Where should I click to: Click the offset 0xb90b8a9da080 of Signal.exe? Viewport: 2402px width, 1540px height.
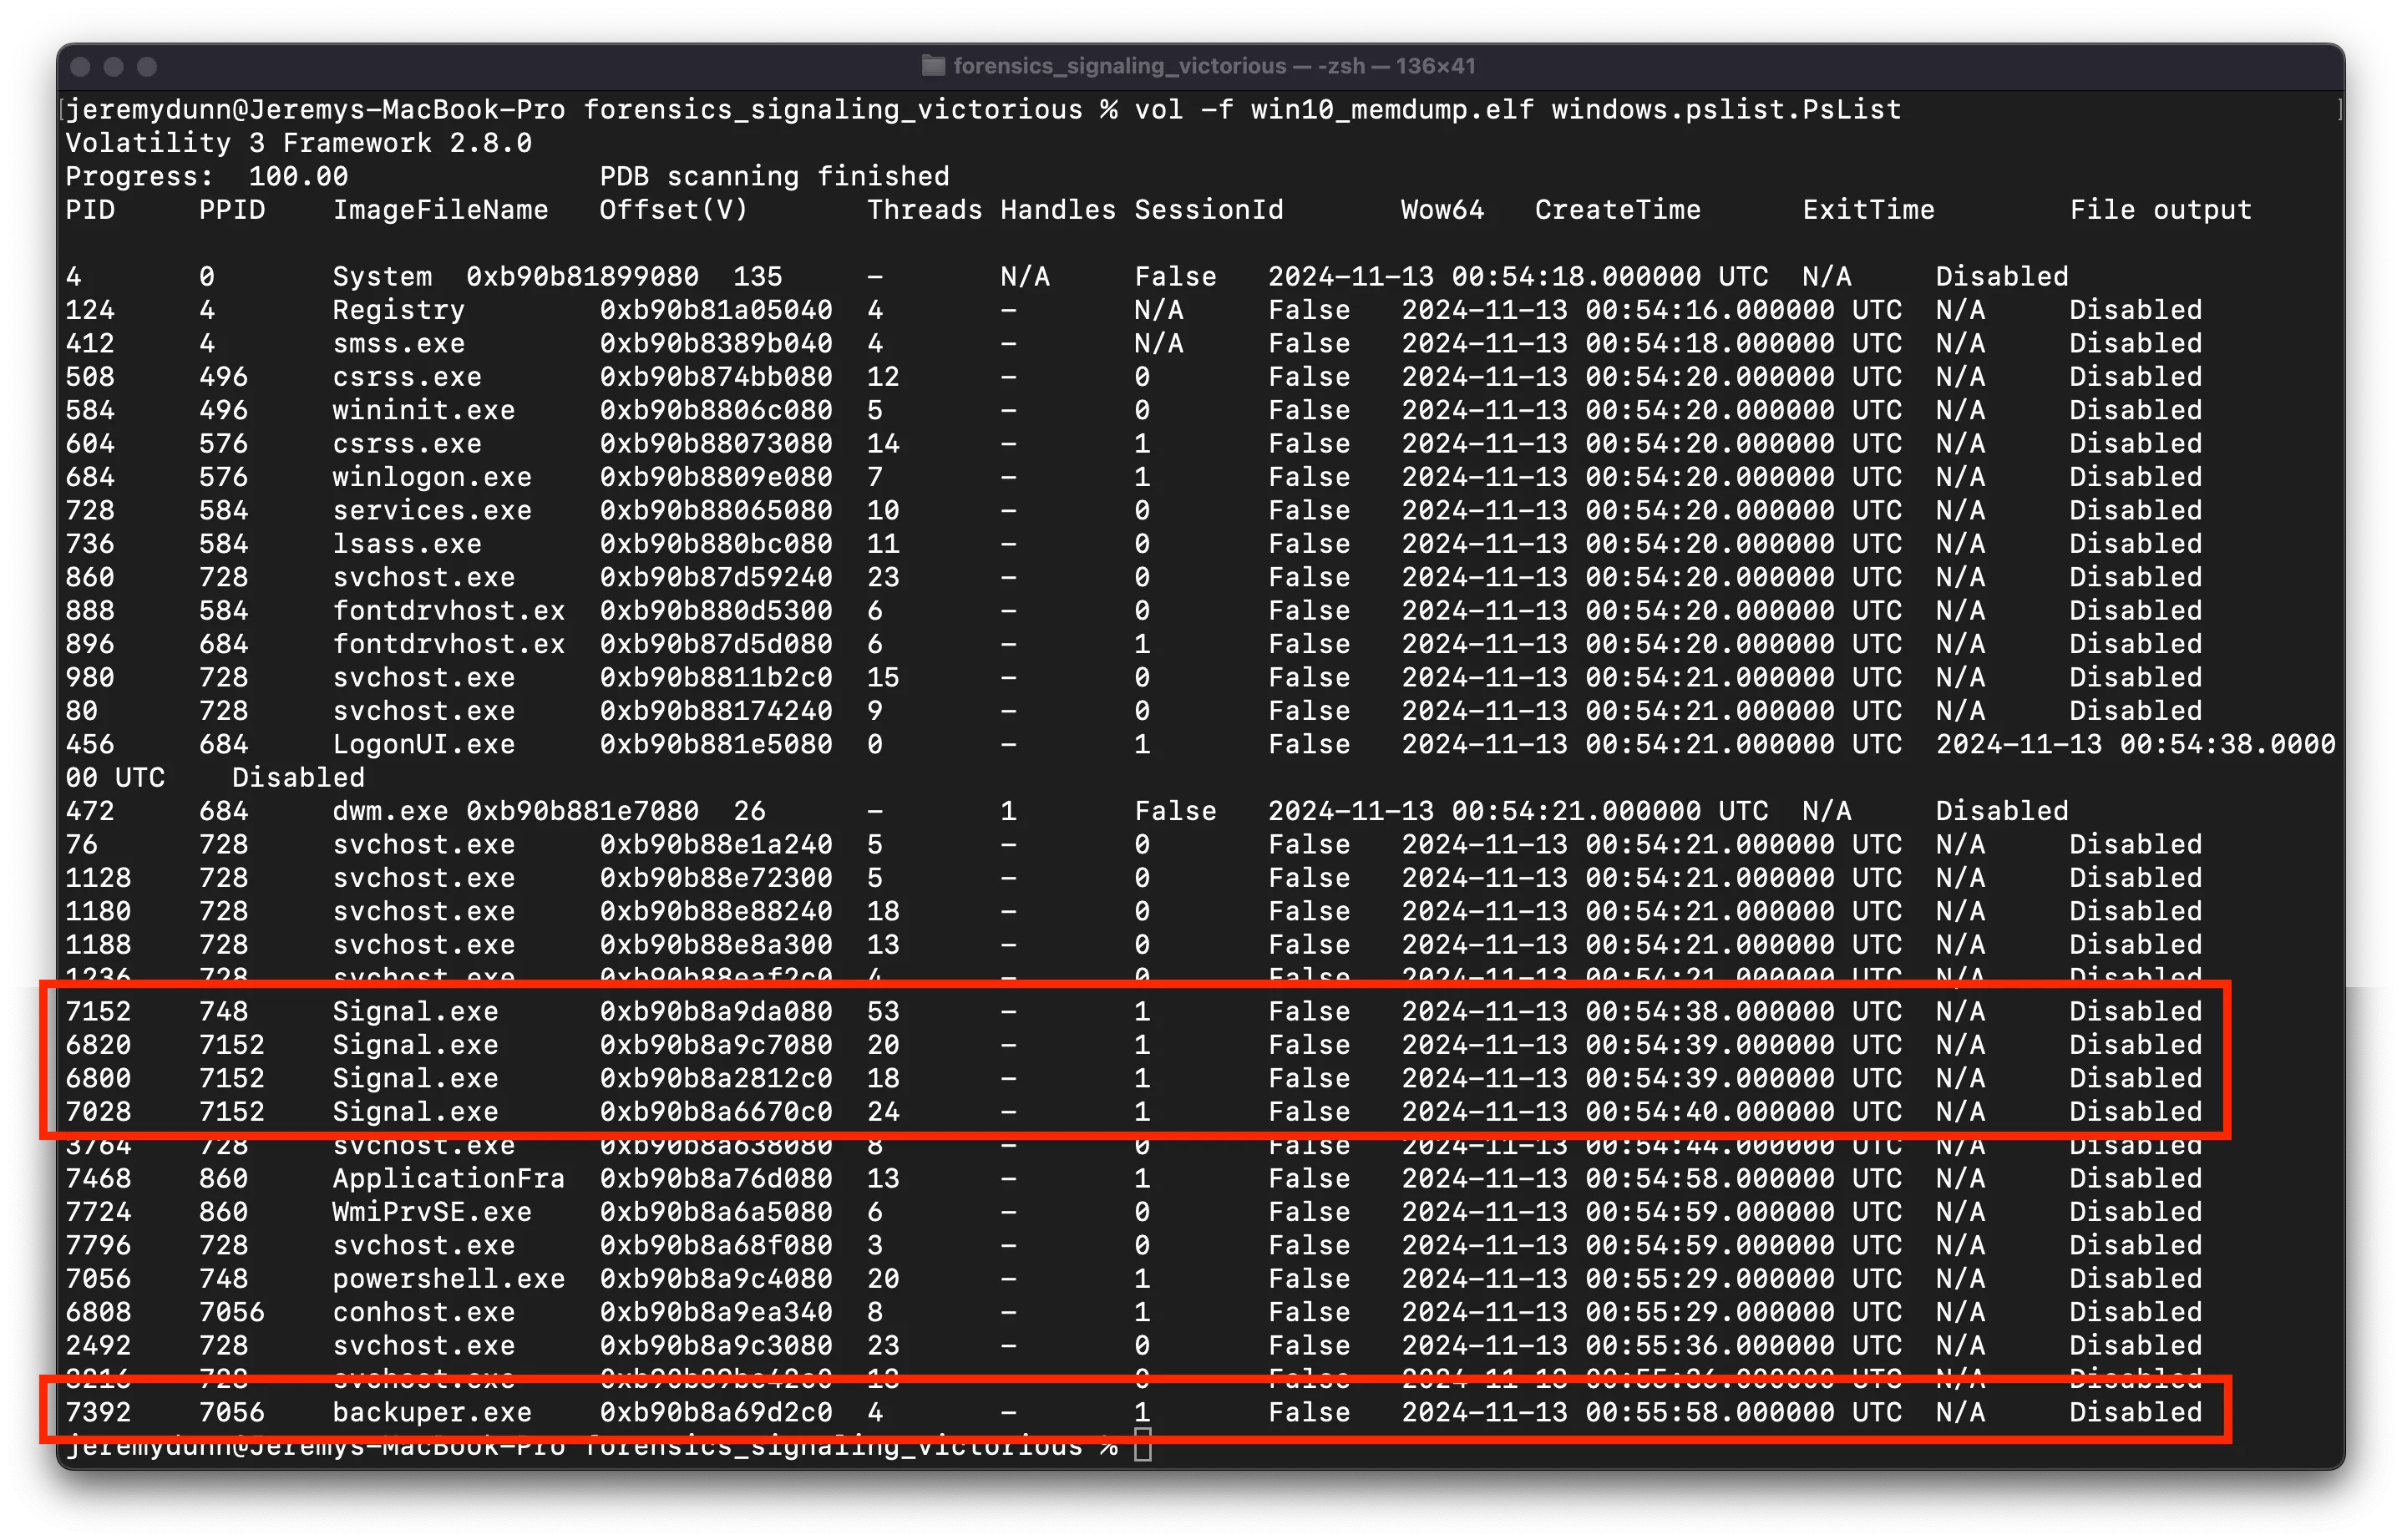click(x=715, y=1012)
